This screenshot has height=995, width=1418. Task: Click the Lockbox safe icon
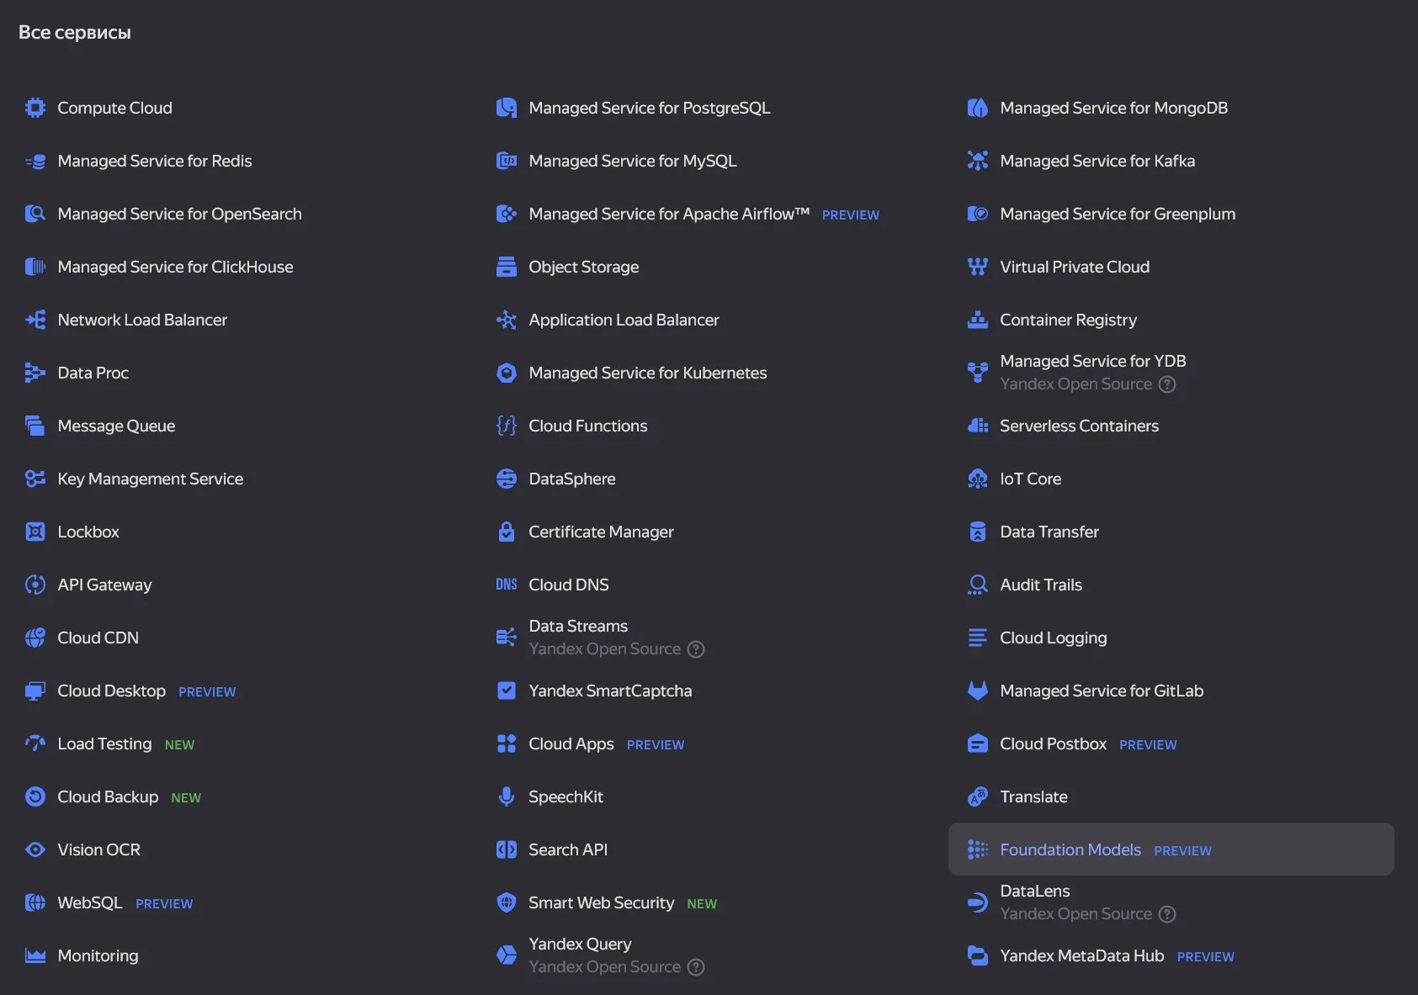pyautogui.click(x=35, y=532)
